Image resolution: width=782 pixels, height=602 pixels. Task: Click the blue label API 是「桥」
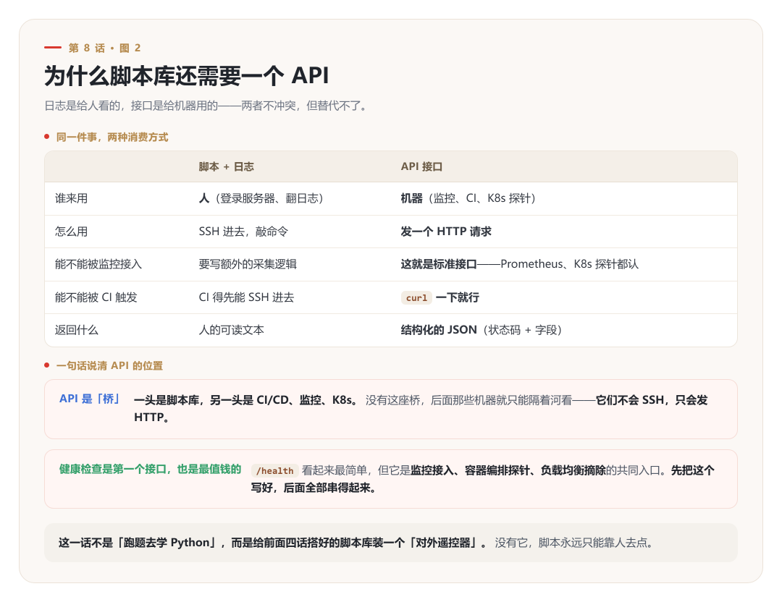91,399
